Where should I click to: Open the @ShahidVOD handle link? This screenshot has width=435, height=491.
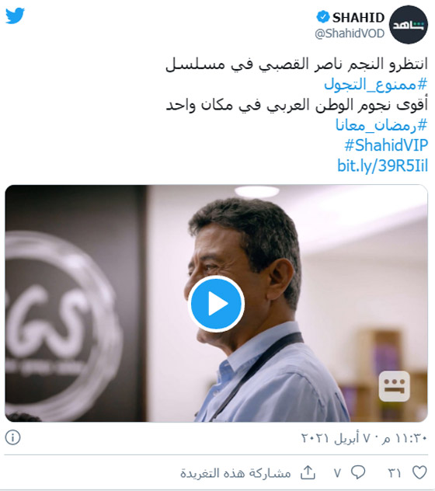pos(350,33)
